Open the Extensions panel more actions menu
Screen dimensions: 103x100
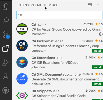click(99, 5)
